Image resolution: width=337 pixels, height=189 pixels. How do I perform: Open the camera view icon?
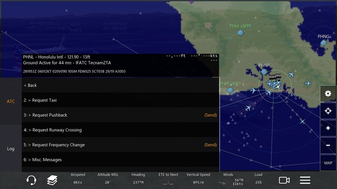284,180
